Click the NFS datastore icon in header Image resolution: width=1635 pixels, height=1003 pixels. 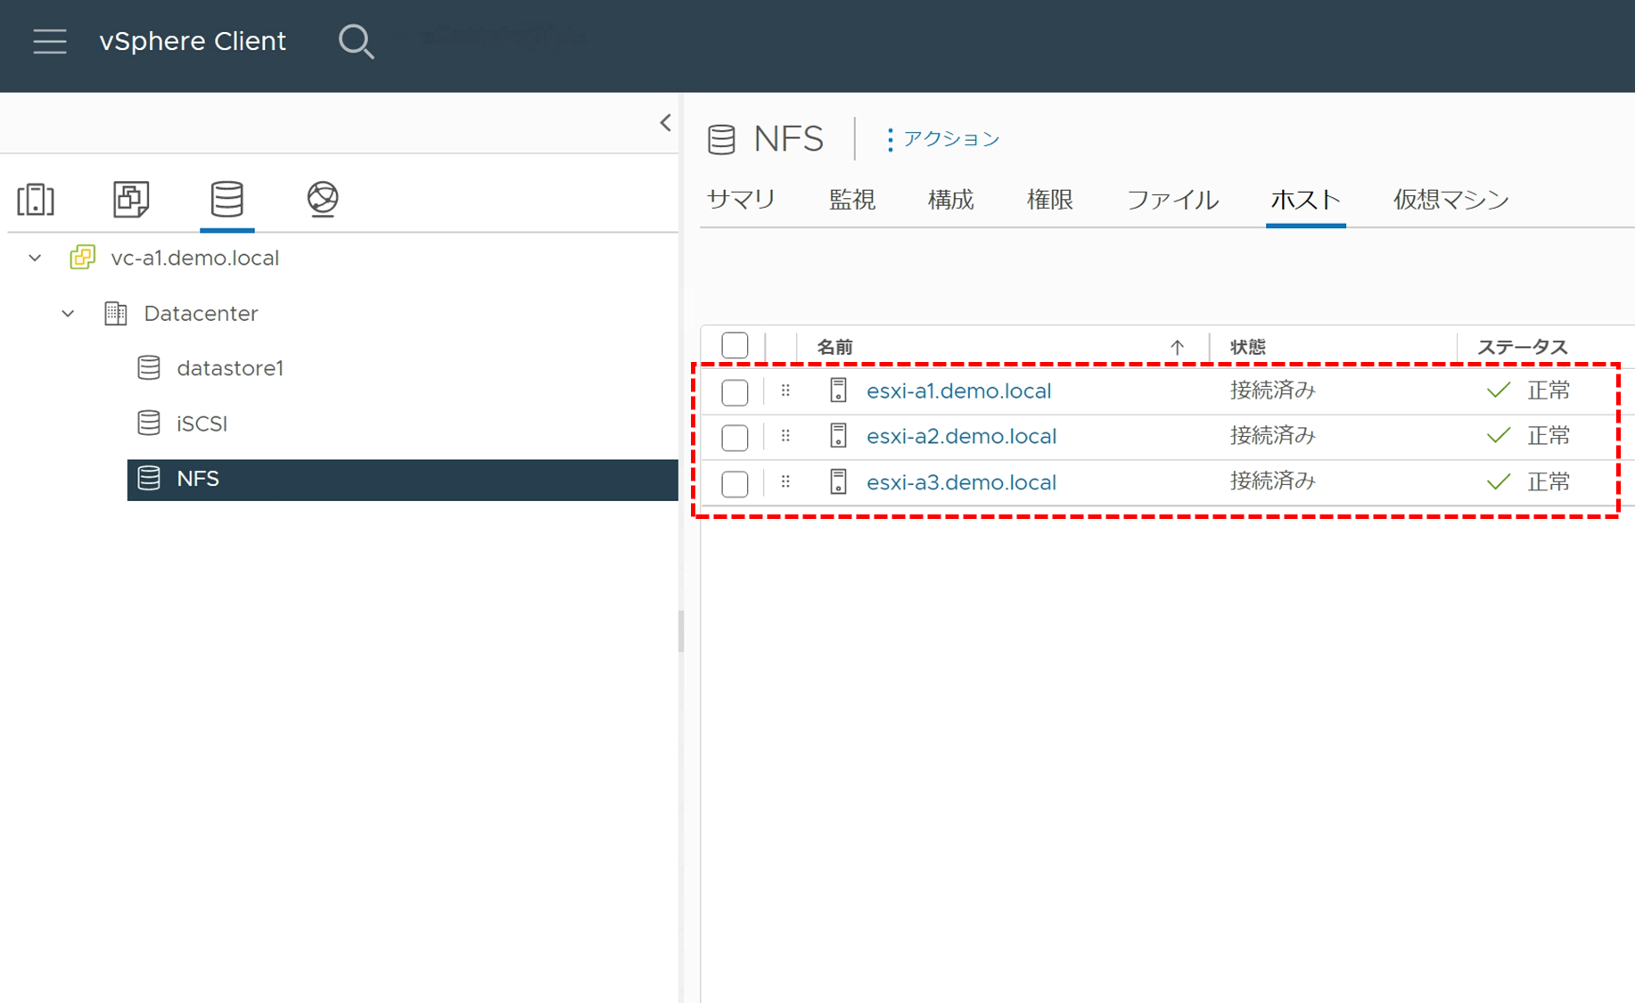click(721, 140)
